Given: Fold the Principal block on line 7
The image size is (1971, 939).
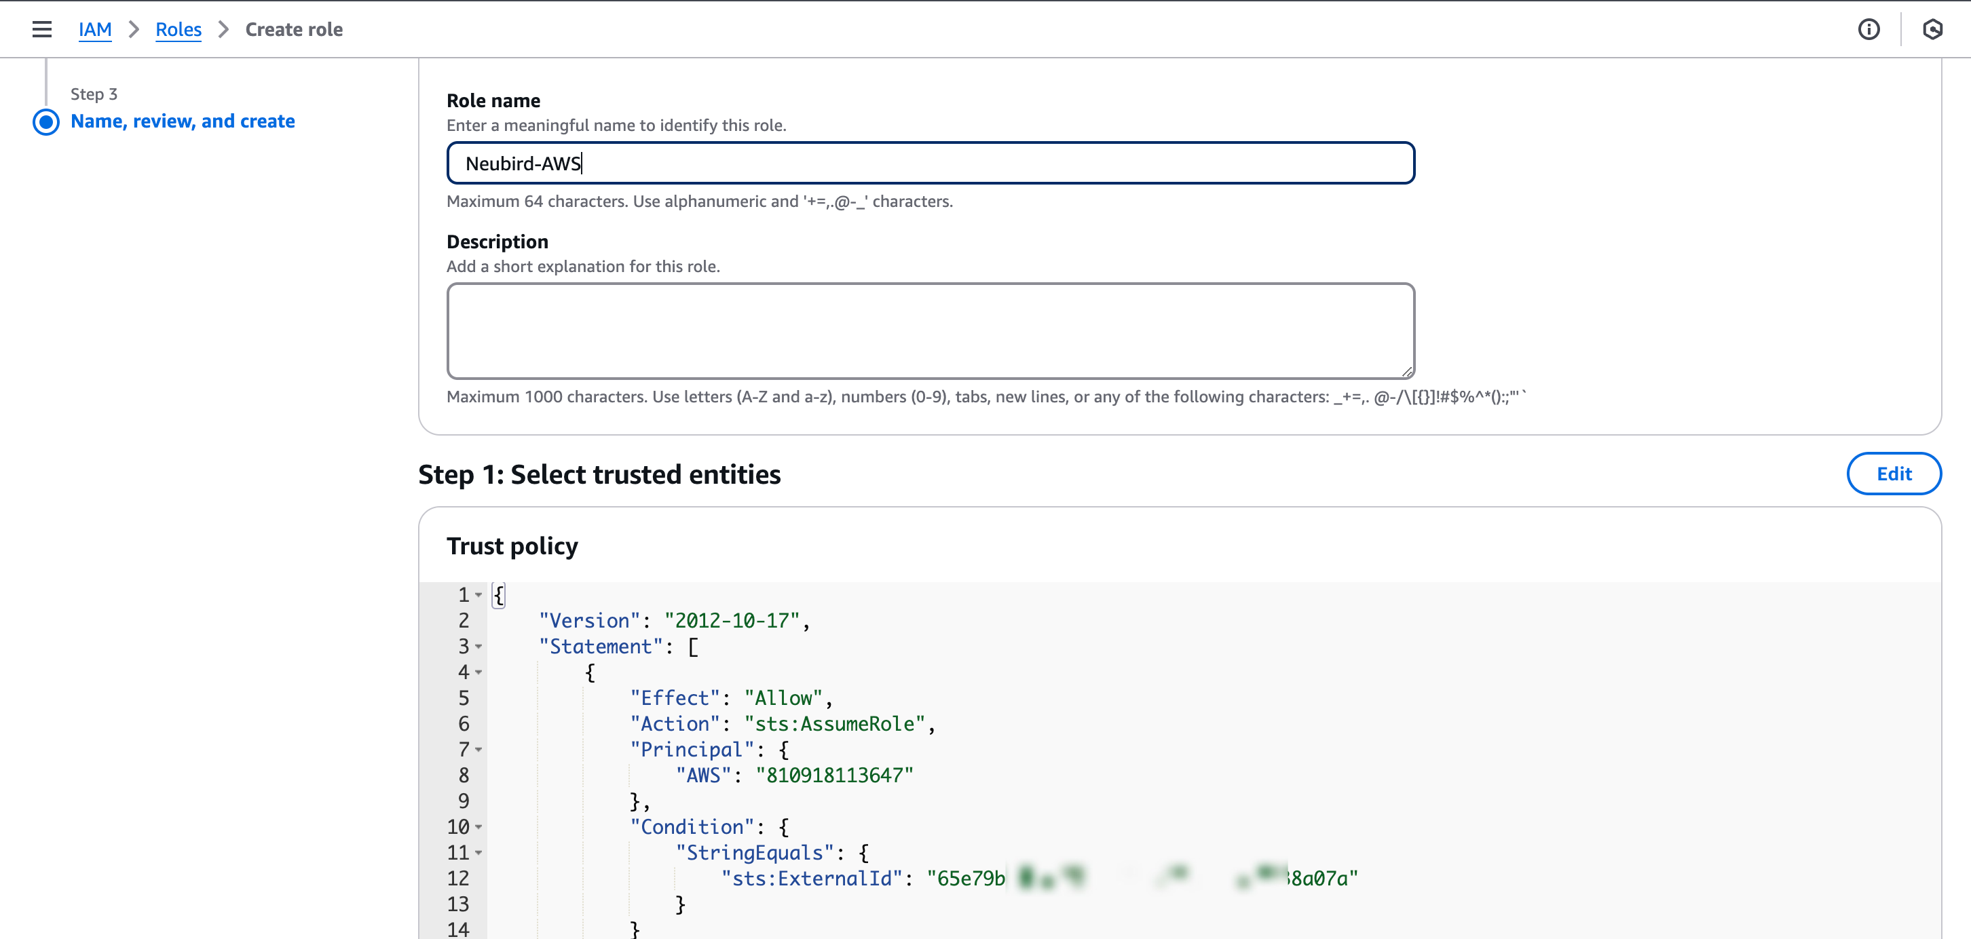Looking at the screenshot, I should click(x=479, y=750).
